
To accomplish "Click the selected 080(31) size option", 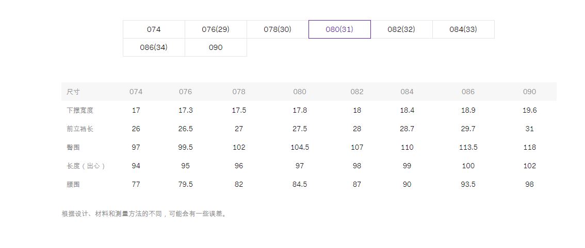I will coord(339,29).
